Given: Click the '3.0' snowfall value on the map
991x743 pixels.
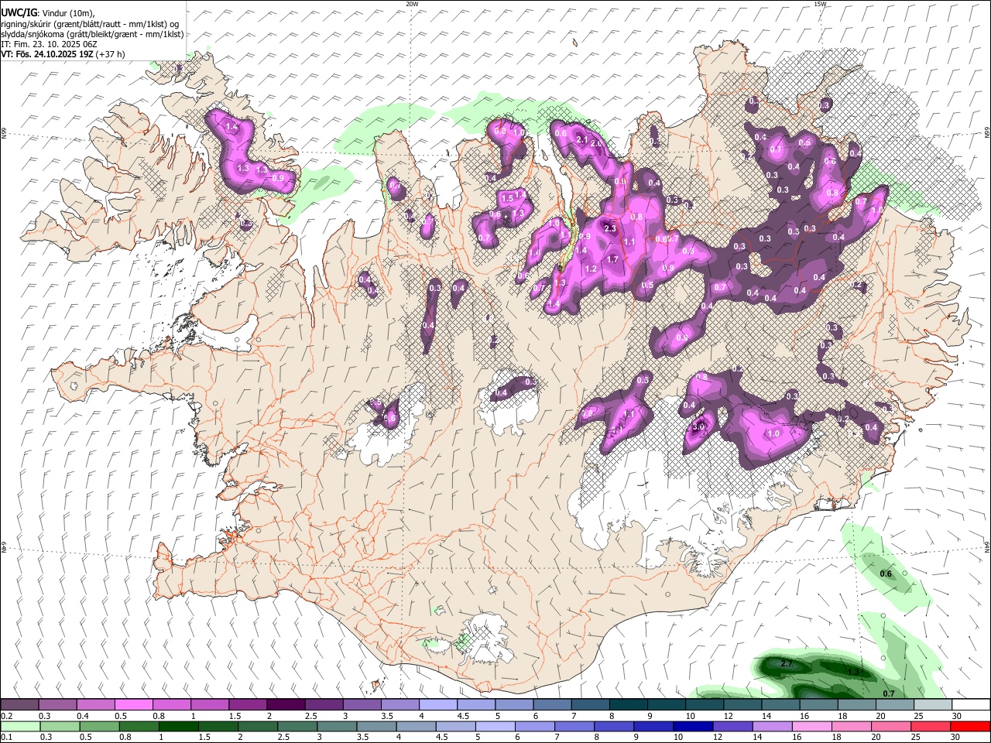Looking at the screenshot, I should (698, 426).
